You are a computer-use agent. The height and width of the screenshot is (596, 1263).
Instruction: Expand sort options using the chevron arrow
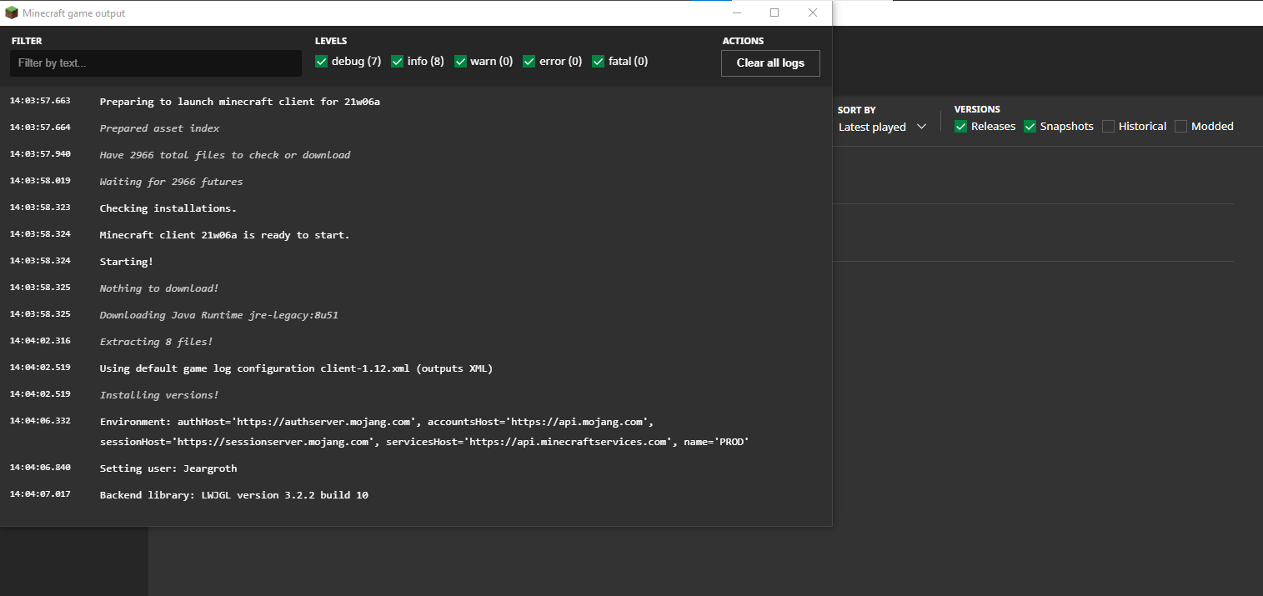tap(921, 127)
